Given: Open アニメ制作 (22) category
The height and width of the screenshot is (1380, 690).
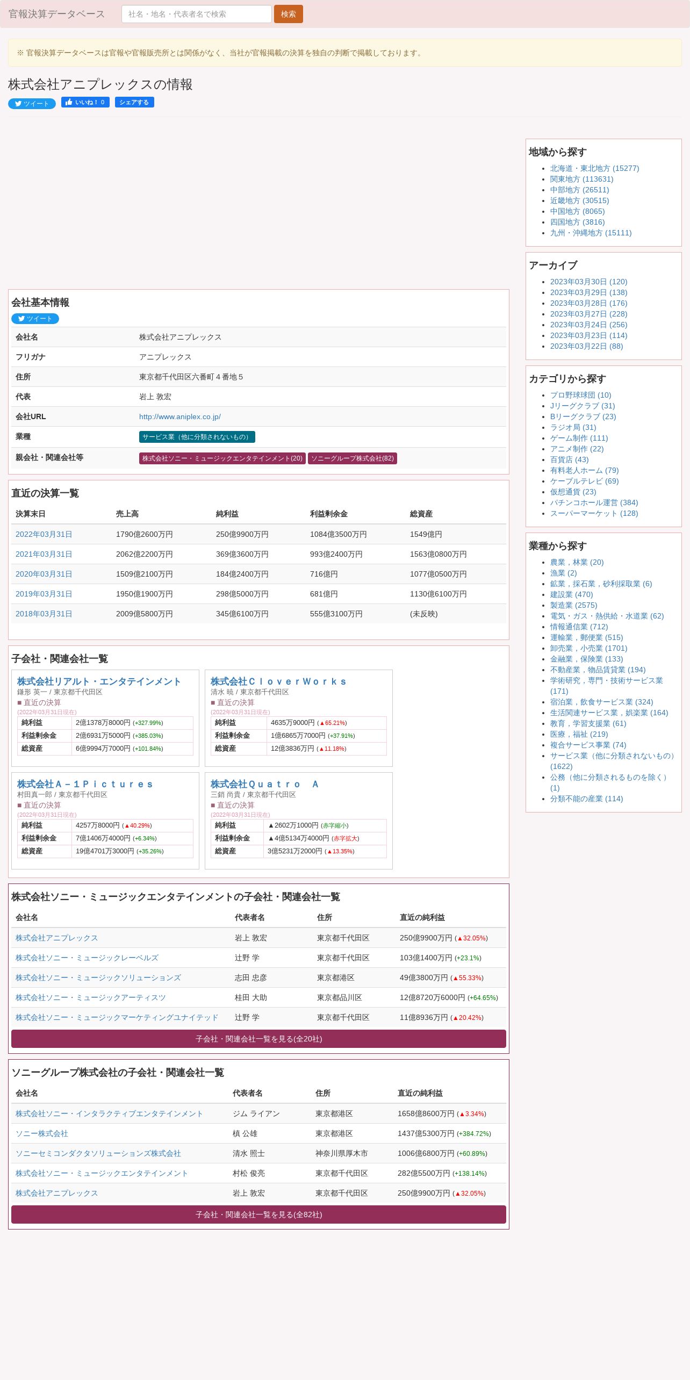Looking at the screenshot, I should tap(577, 449).
